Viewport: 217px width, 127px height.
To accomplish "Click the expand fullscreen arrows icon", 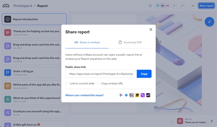I will coord(182,6).
